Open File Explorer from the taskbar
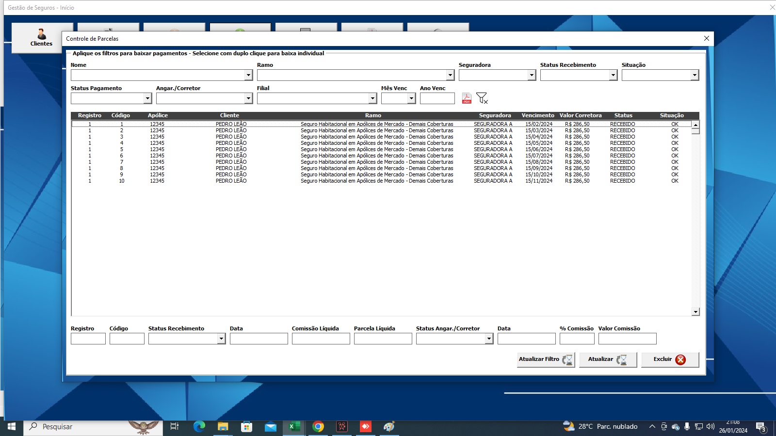Screen dimensions: 776x436 223,426
